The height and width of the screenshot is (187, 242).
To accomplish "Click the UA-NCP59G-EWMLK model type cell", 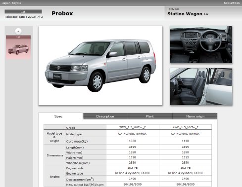I will click(186, 134).
